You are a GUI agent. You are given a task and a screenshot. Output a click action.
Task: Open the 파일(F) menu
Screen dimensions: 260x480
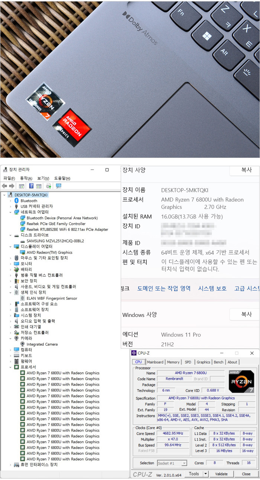tap(9, 178)
